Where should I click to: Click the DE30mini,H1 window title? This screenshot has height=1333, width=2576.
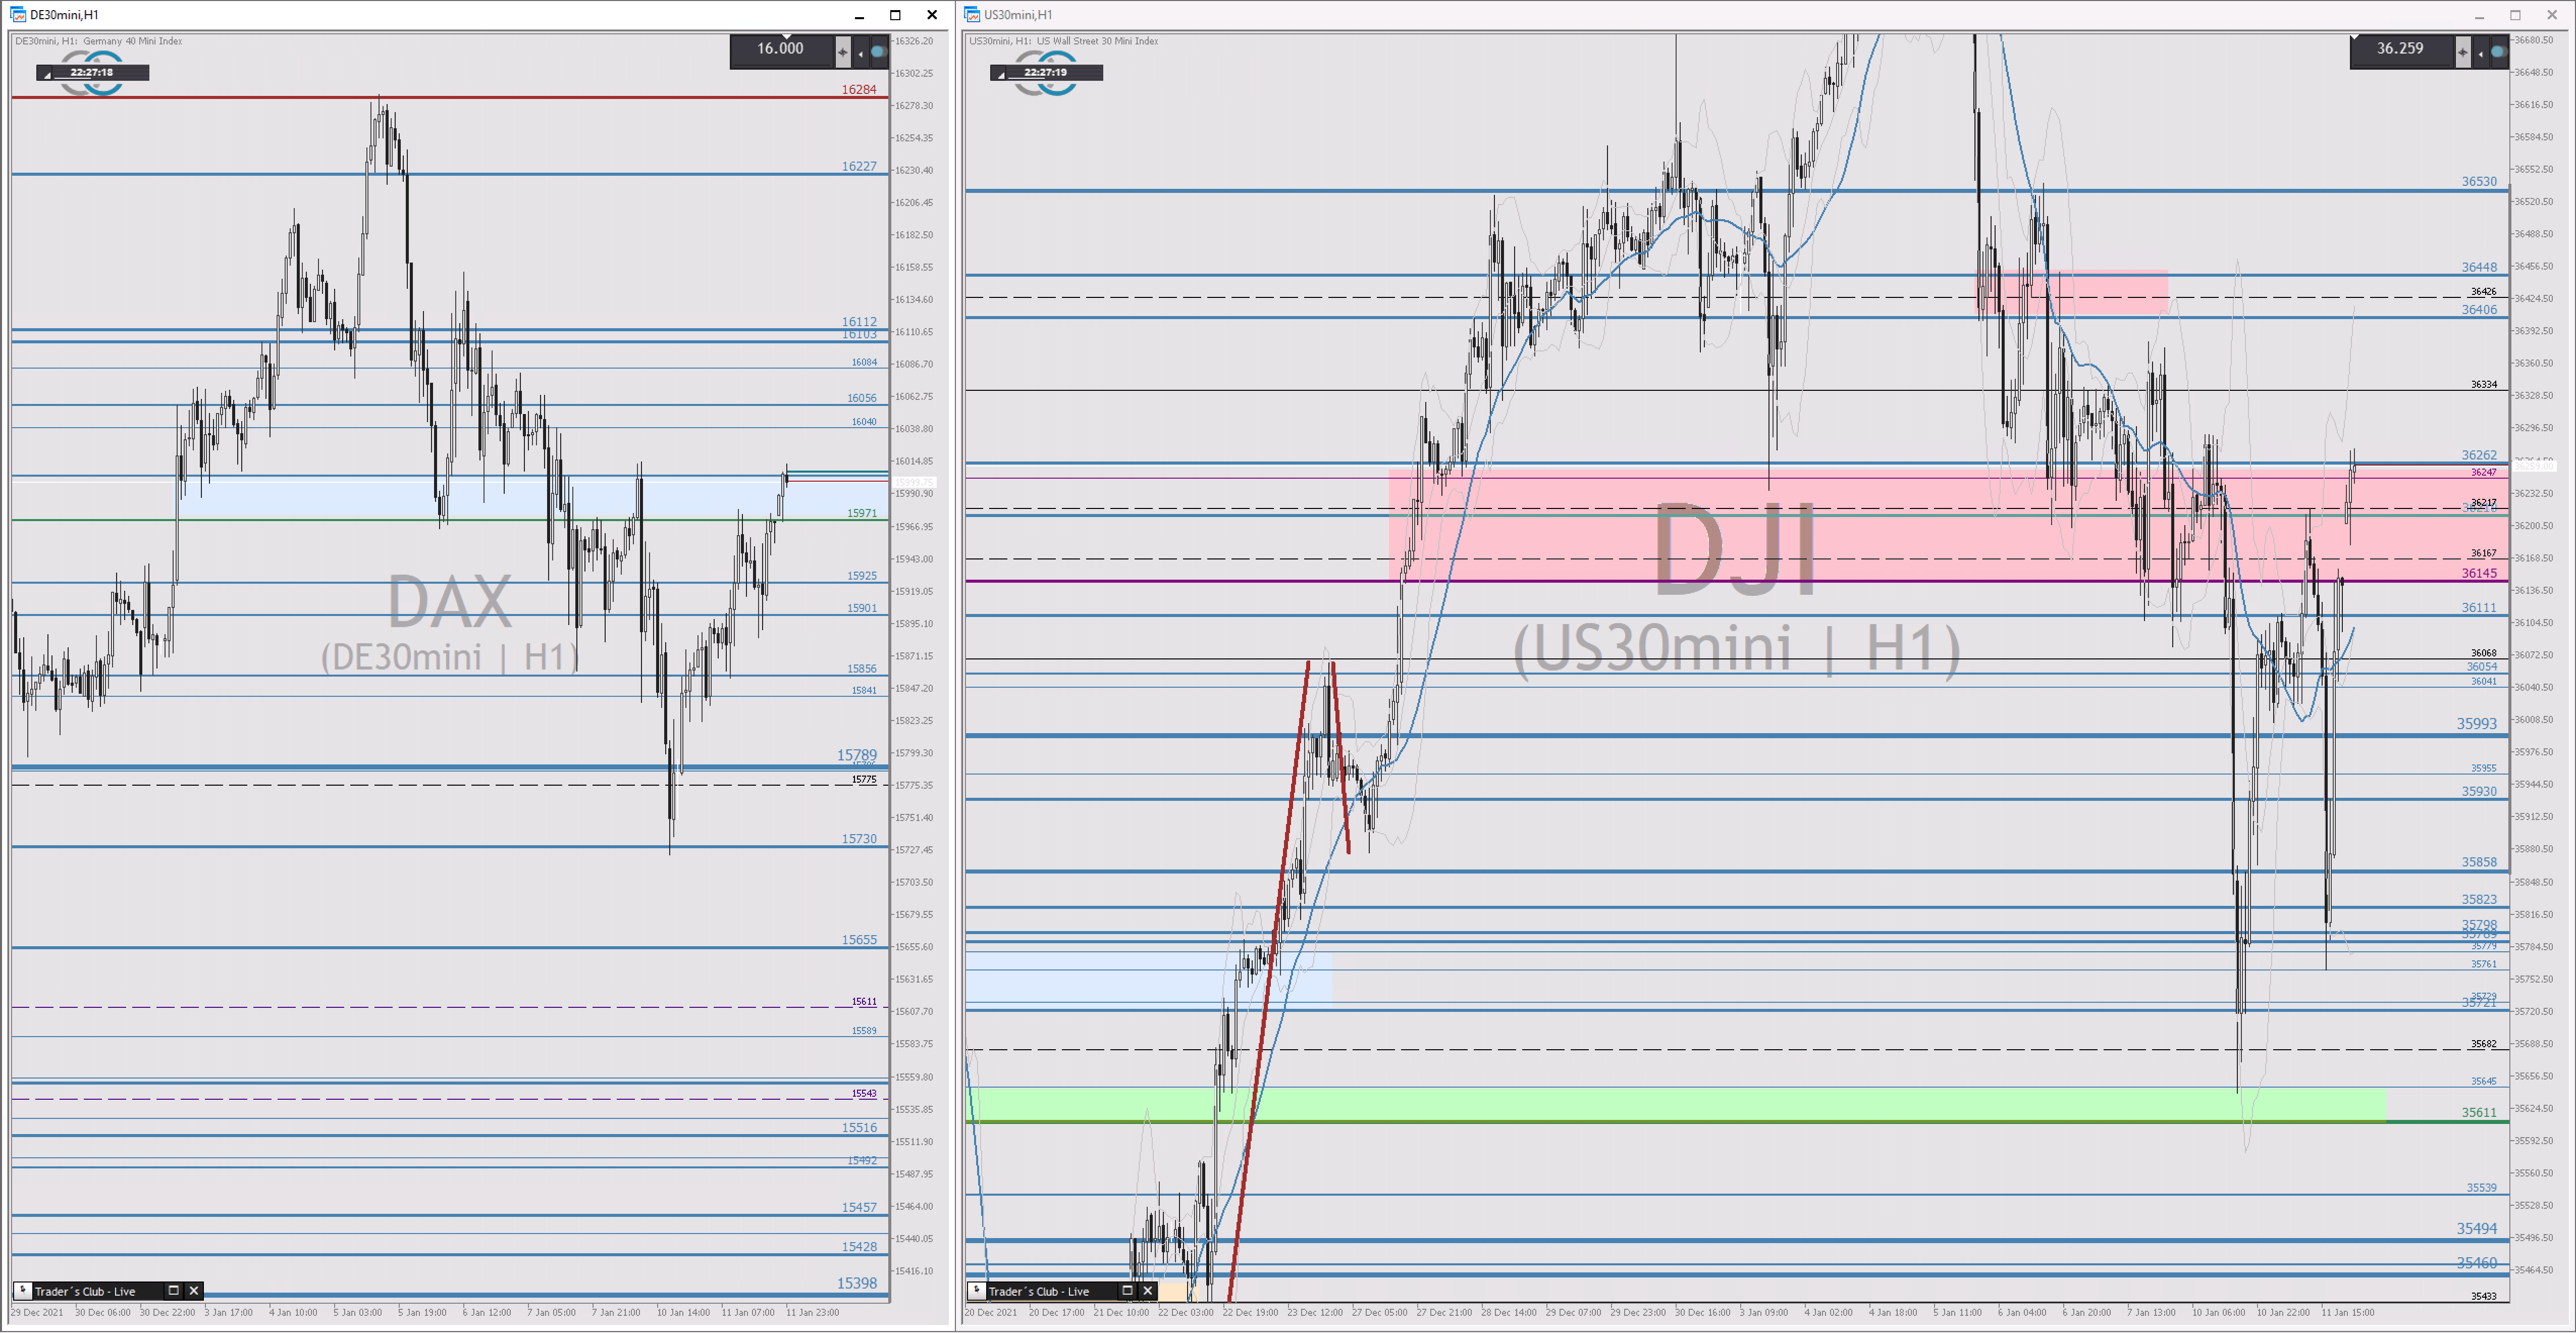[64, 15]
